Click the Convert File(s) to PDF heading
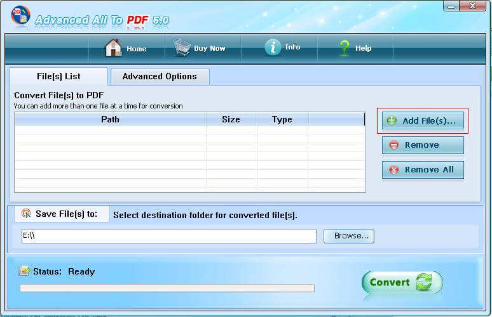The height and width of the screenshot is (317, 492). (x=59, y=96)
